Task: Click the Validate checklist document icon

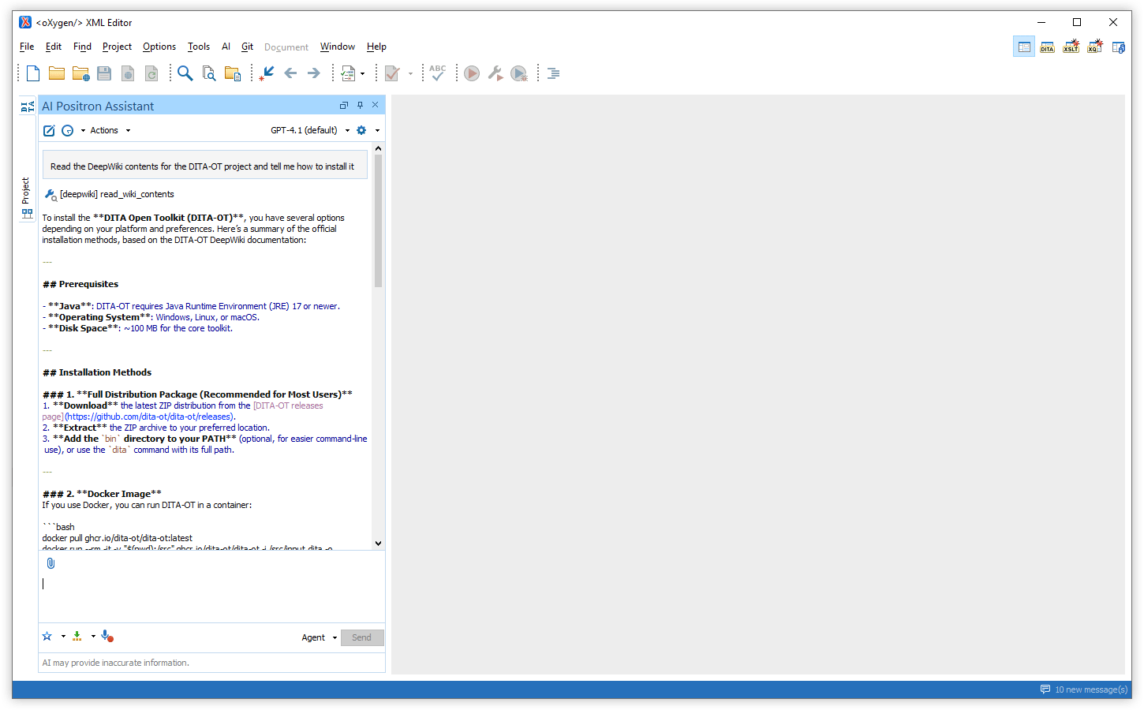Action: coord(348,73)
